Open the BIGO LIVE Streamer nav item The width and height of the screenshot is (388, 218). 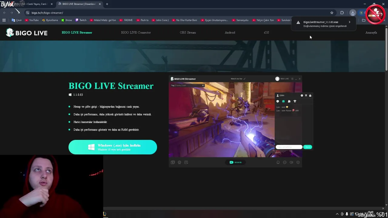[77, 32]
